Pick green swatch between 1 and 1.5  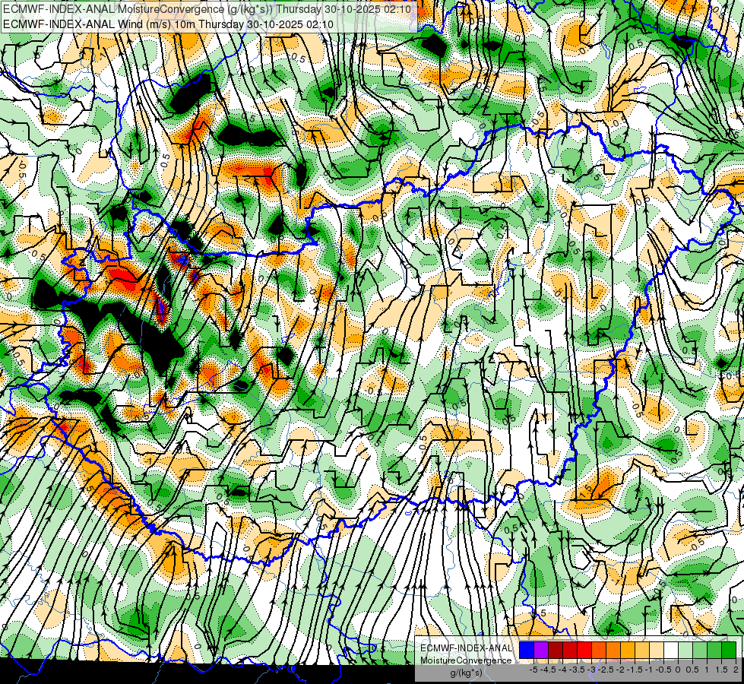[714, 650]
